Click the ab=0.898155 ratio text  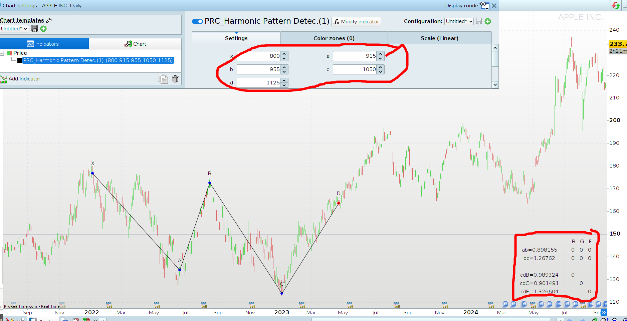click(540, 250)
